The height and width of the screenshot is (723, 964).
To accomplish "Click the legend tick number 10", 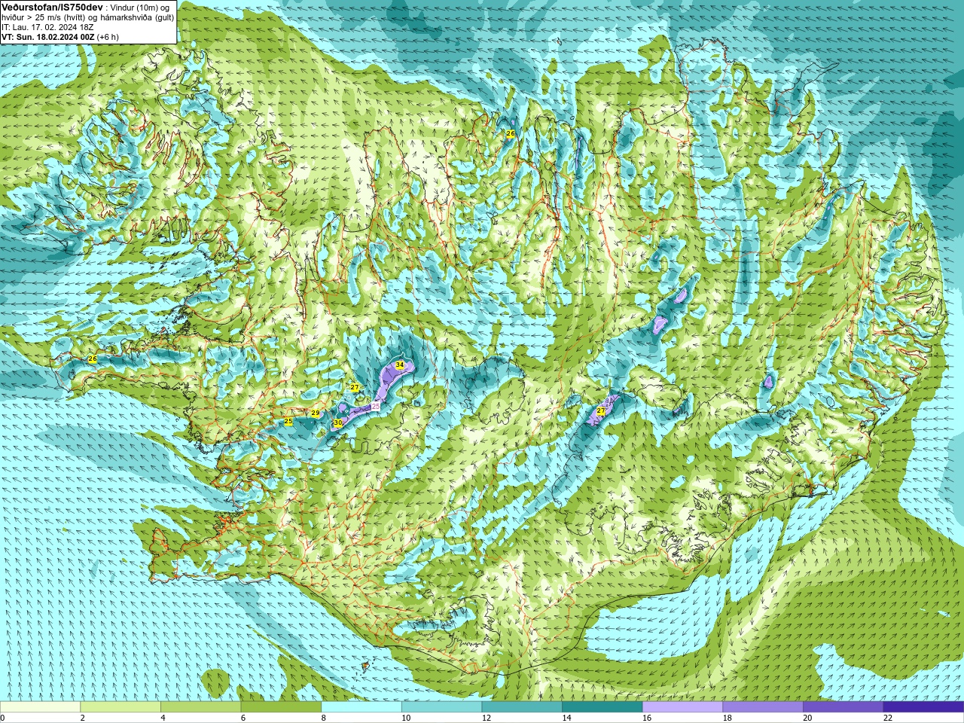I will [407, 718].
